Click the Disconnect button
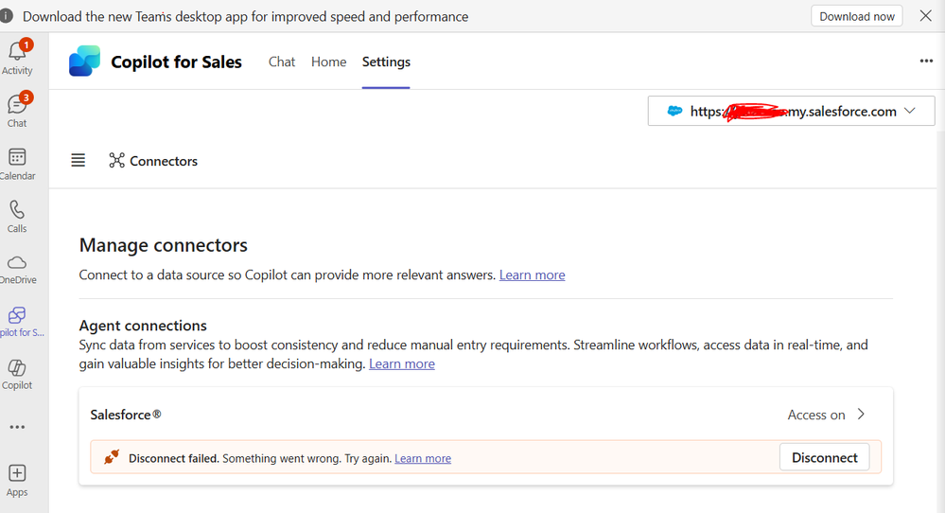The width and height of the screenshot is (945, 513). pos(824,457)
